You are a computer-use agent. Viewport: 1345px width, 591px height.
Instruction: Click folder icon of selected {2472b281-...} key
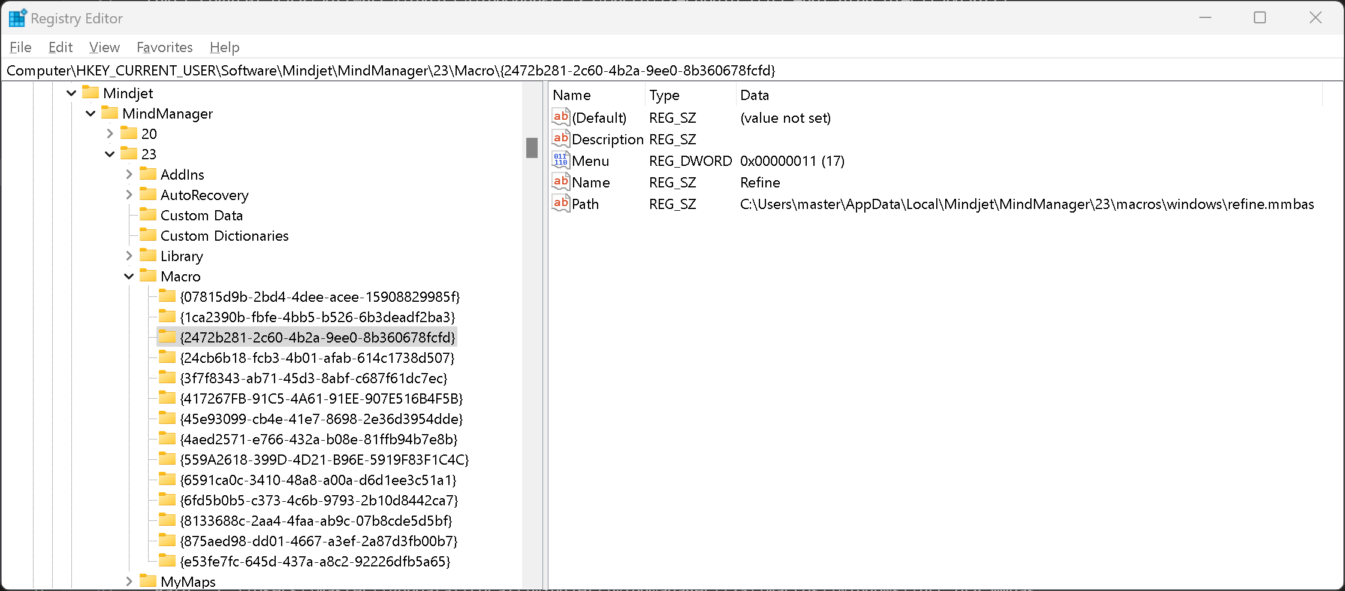[167, 337]
